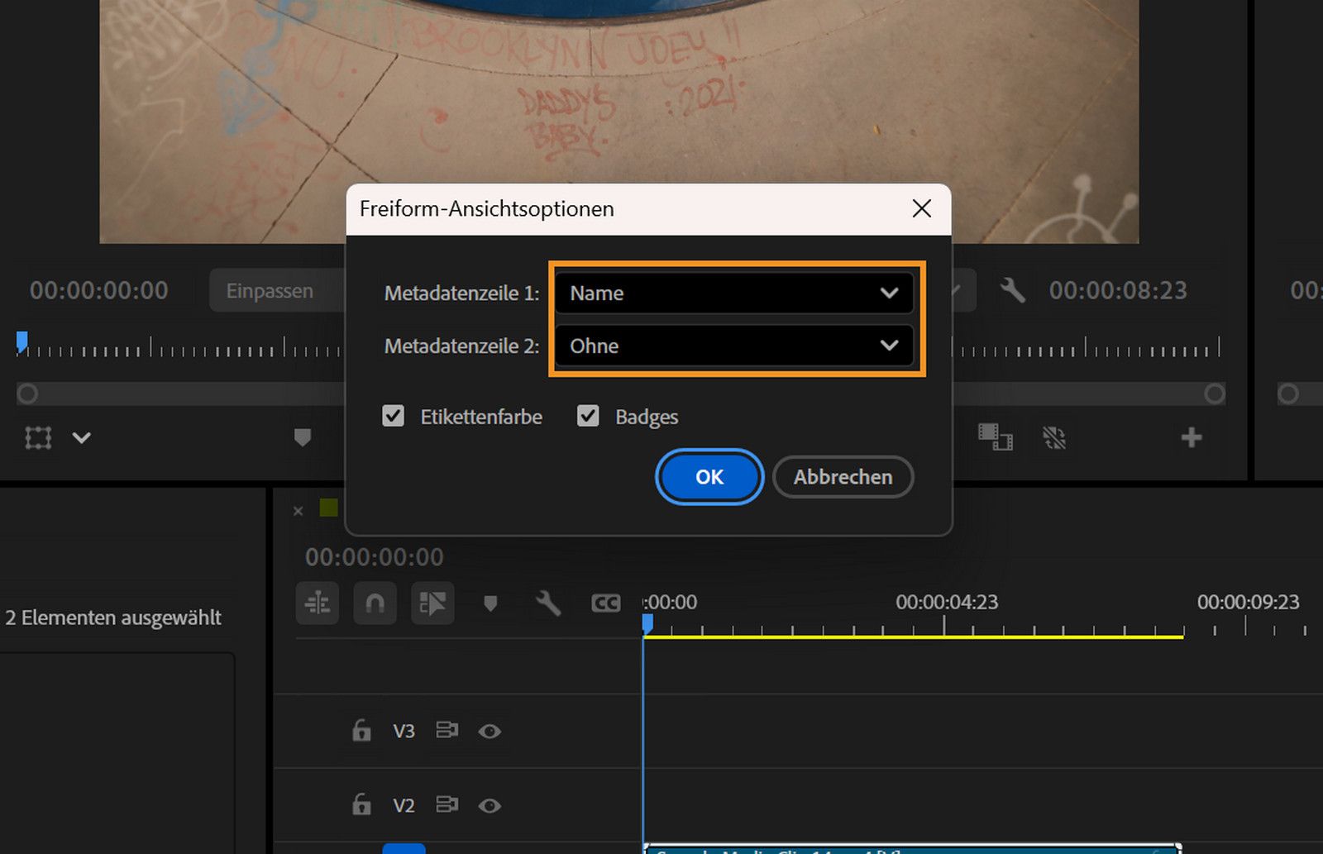Screen dimensions: 1323x854
Task: Click the 00:00:04:23 ruler label
Action: click(947, 602)
